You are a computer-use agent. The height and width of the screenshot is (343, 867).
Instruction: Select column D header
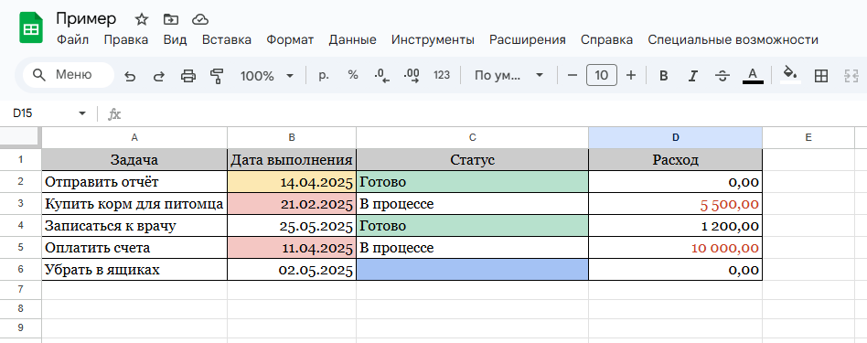pos(675,138)
